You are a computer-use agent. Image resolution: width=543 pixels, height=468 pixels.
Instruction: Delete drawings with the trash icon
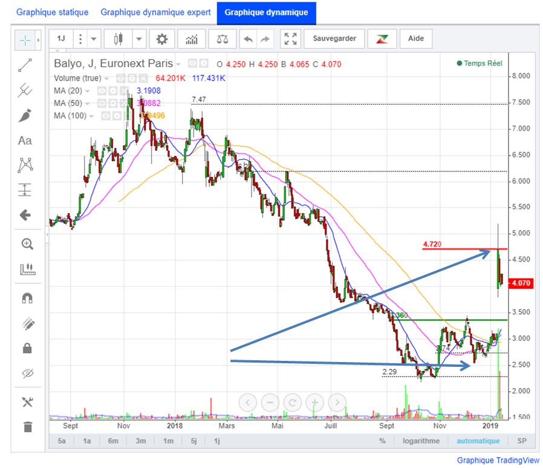[27, 427]
